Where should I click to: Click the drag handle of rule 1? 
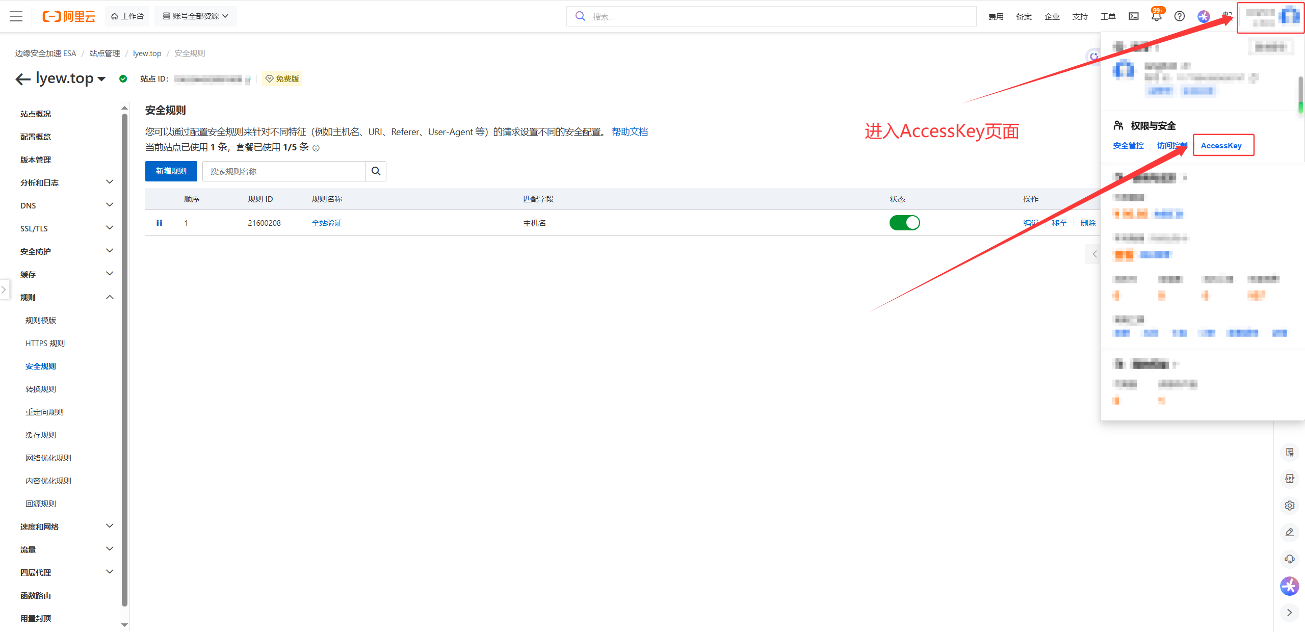[x=159, y=223]
